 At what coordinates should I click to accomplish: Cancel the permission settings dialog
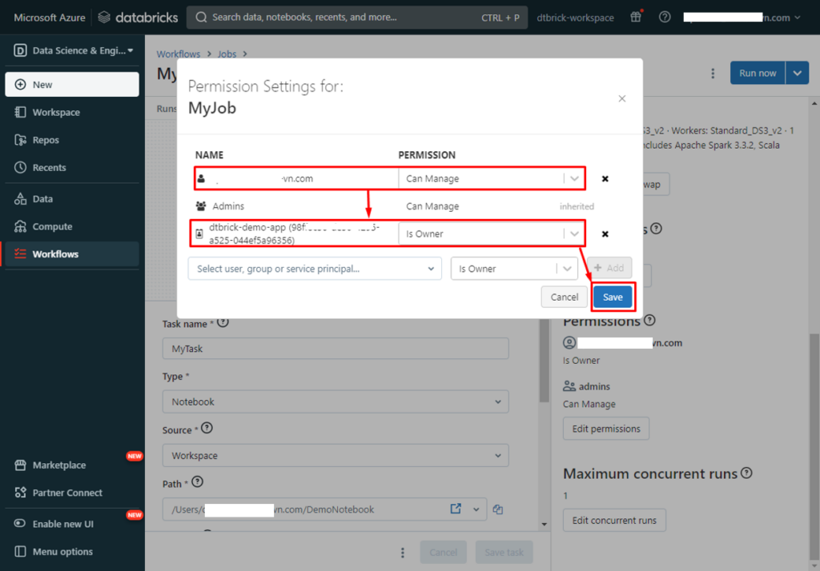pos(565,297)
